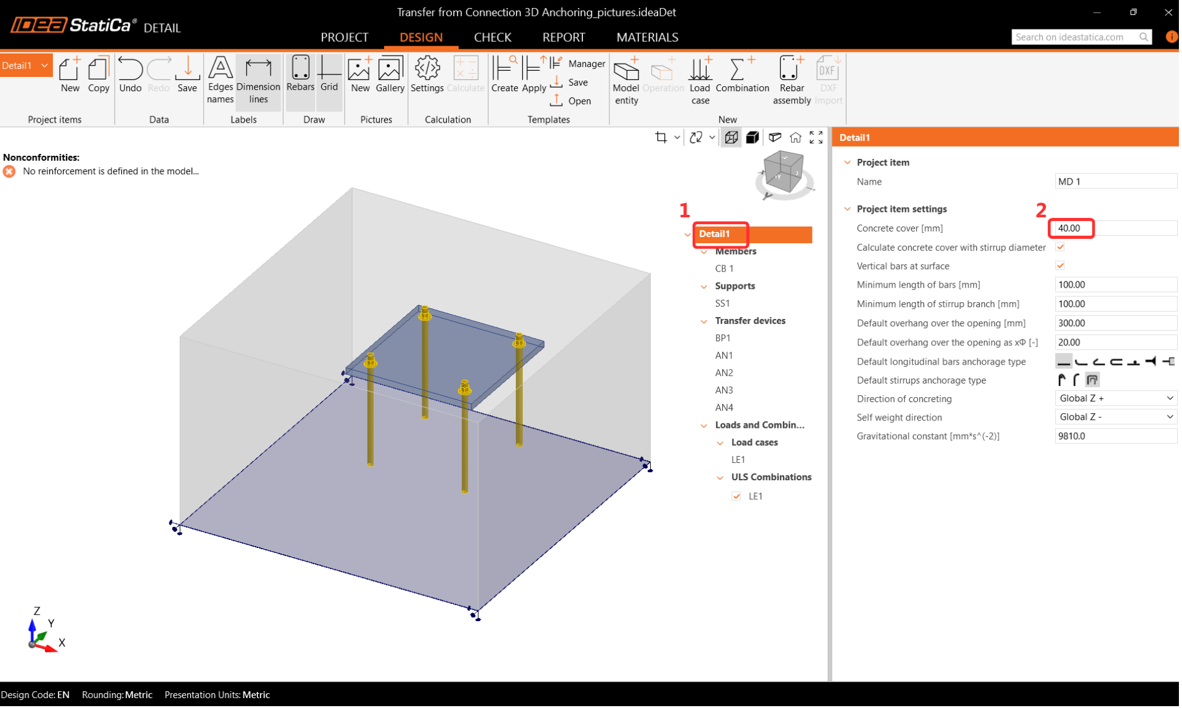Uncheck LE1 ULS combination checkbox
The image size is (1182, 708).
tap(736, 496)
